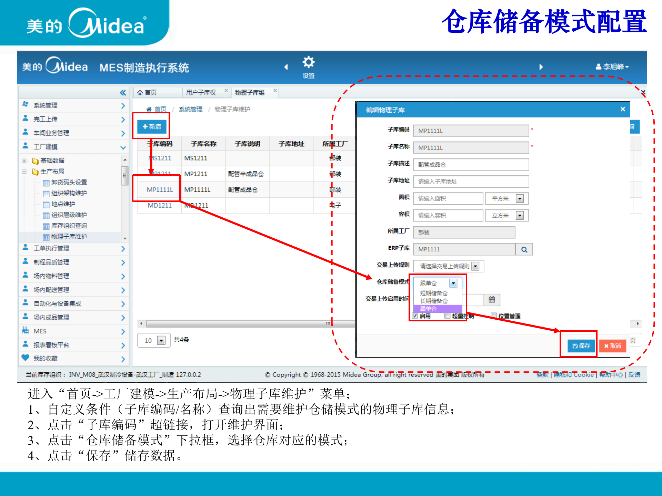Enable the 位置管理 checkbox
Image resolution: width=662 pixels, height=496 pixels.
pos(494,316)
